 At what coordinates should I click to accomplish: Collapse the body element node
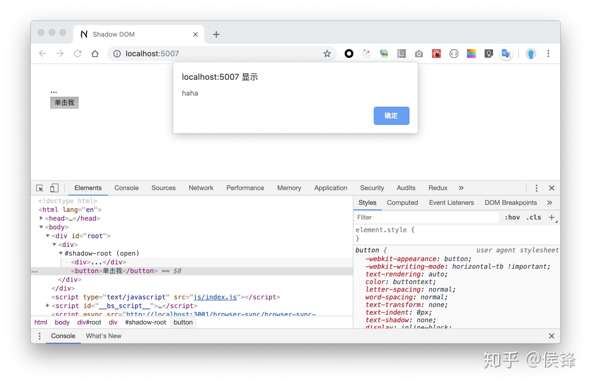pyautogui.click(x=41, y=227)
